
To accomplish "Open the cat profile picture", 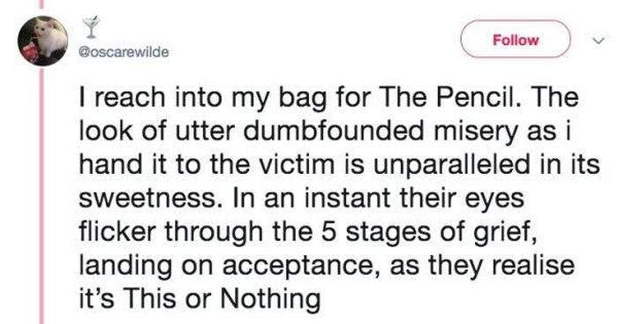I will [x=43, y=41].
